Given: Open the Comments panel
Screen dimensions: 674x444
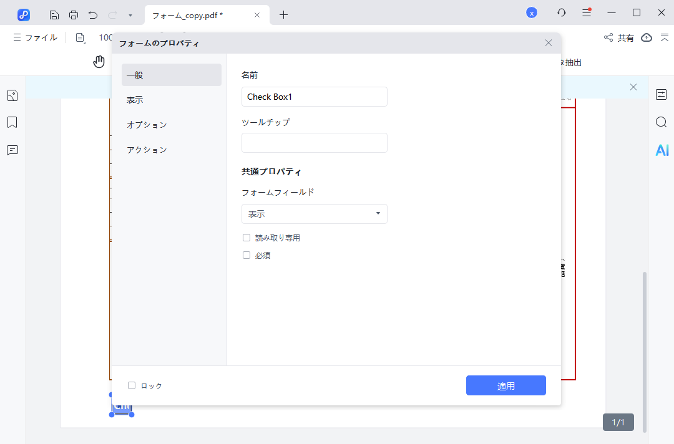Looking at the screenshot, I should click(12, 150).
